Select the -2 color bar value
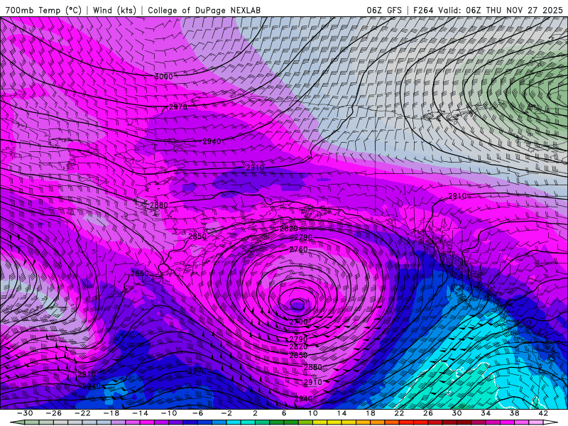This screenshot has height=426, width=568. pyautogui.click(x=226, y=413)
